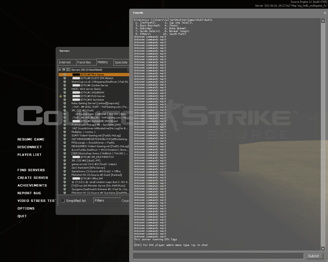
Task: Click the replay filmstrip column header icon
Action: (x=68, y=70)
